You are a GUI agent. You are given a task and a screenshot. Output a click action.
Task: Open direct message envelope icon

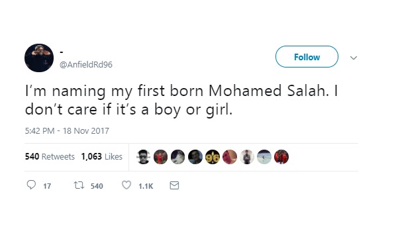pyautogui.click(x=174, y=185)
